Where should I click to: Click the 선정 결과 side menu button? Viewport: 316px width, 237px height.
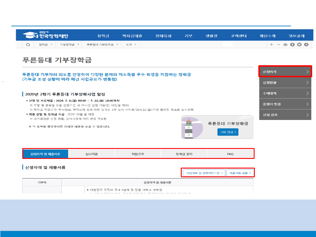pos(285,115)
